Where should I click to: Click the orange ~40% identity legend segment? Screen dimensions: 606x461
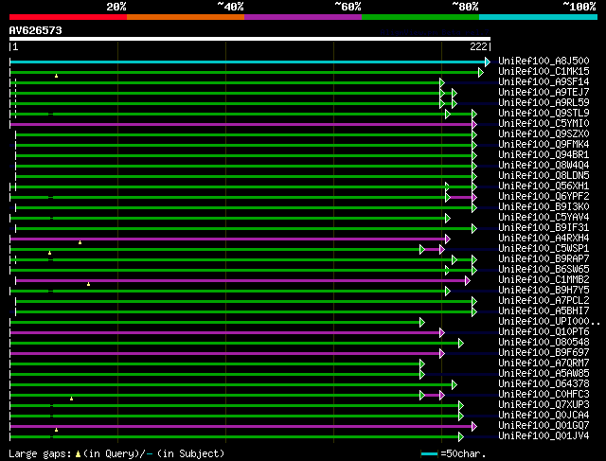pos(186,17)
